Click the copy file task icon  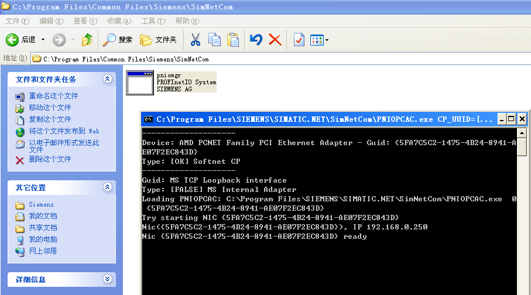pos(20,120)
